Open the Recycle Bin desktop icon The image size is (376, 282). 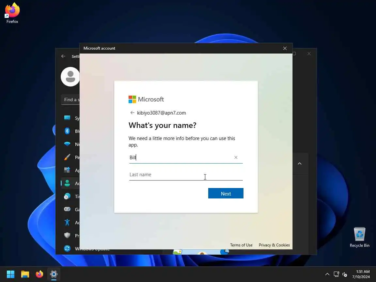359,237
